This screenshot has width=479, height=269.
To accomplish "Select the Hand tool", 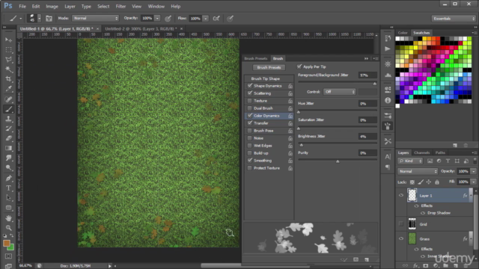I will point(8,218).
